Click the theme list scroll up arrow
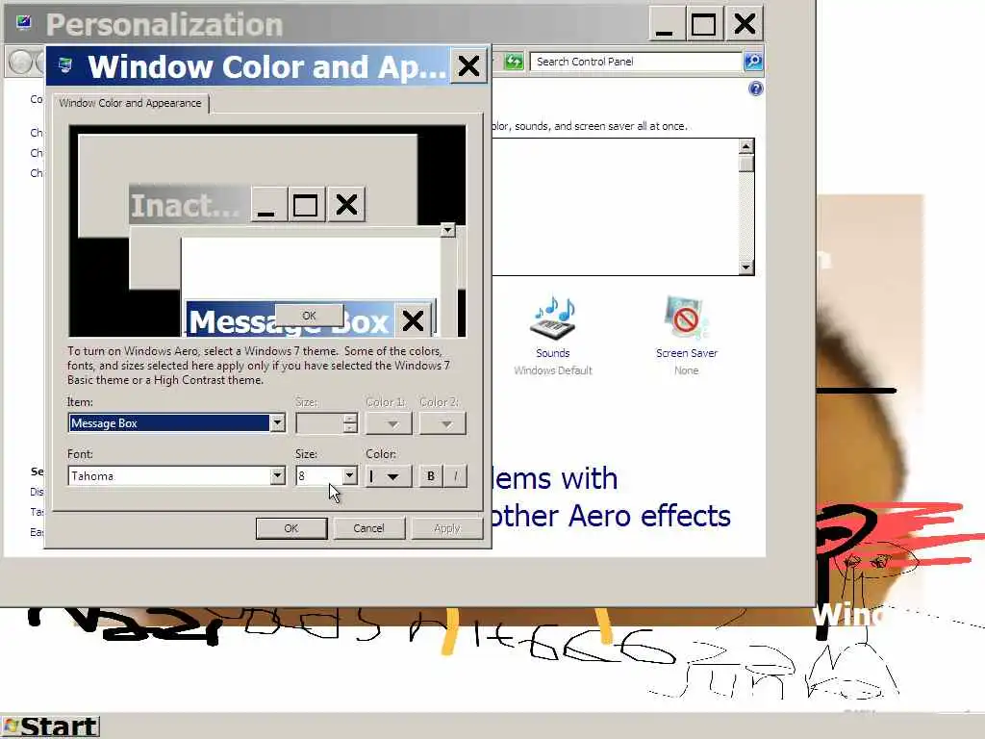Viewport: 985px width, 739px height. (745, 146)
